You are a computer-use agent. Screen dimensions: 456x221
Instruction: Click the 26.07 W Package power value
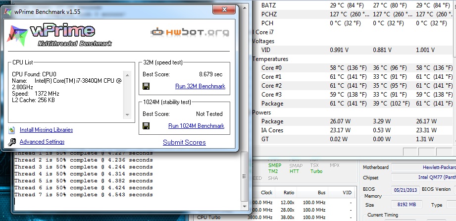tap(340, 121)
